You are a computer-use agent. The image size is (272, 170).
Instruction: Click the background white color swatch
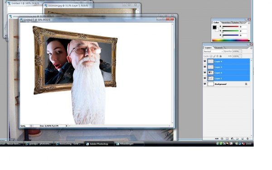point(217,30)
